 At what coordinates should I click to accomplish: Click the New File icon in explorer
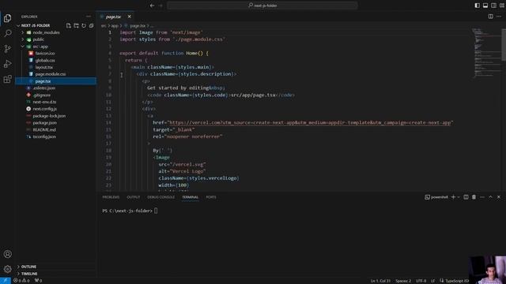click(x=69, y=25)
